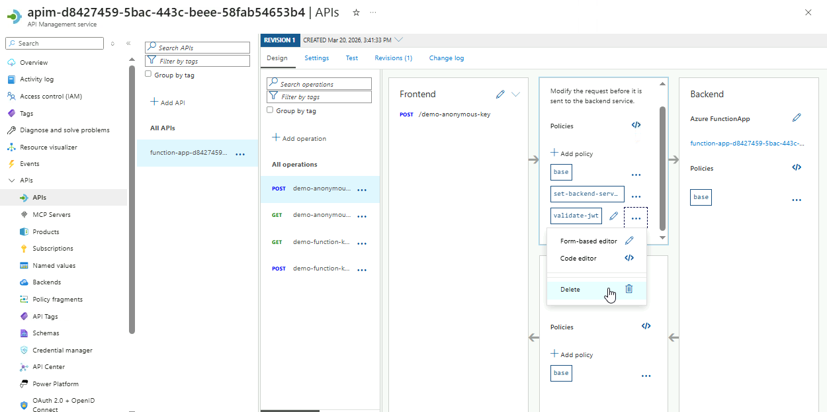The width and height of the screenshot is (827, 412).
Task: Click the edit pencil beside validate-jwt policy
Action: coord(614,216)
